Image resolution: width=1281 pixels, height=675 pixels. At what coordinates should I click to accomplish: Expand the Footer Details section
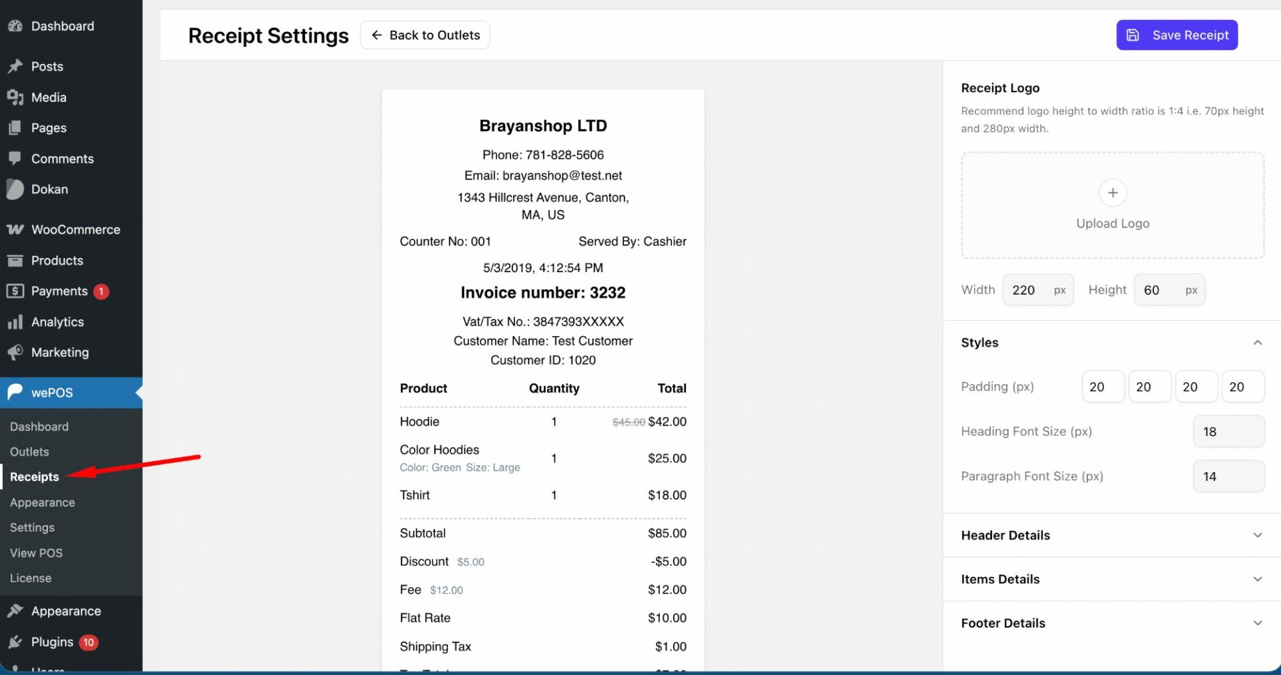(1112, 624)
